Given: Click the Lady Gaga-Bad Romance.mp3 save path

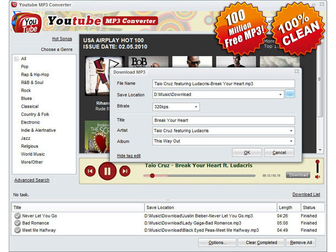Looking at the screenshot, I should point(193,223).
